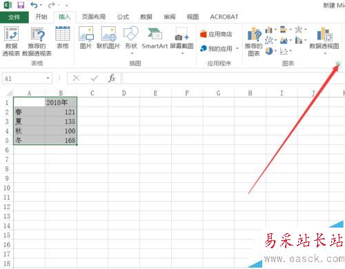Image resolution: width=345 pixels, height=269 pixels.
Task: Click the Excel application icon in title bar
Action: click(8, 5)
